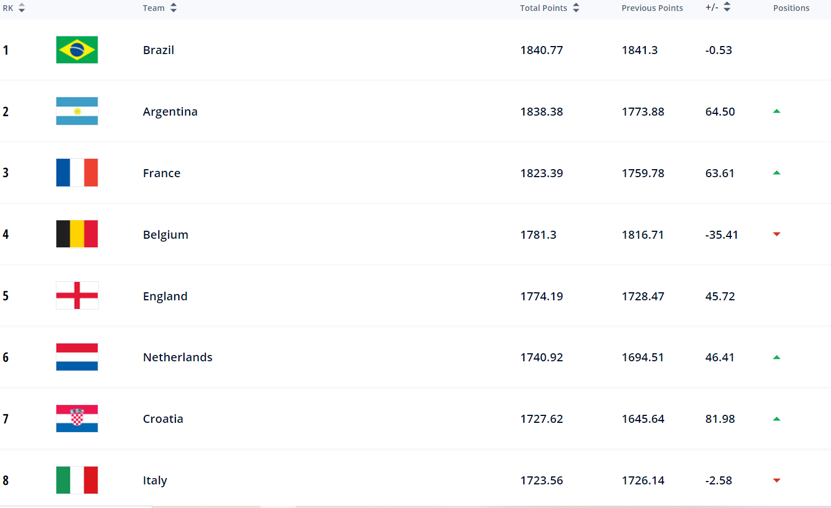Sort by Total Points arrows

pyautogui.click(x=576, y=8)
